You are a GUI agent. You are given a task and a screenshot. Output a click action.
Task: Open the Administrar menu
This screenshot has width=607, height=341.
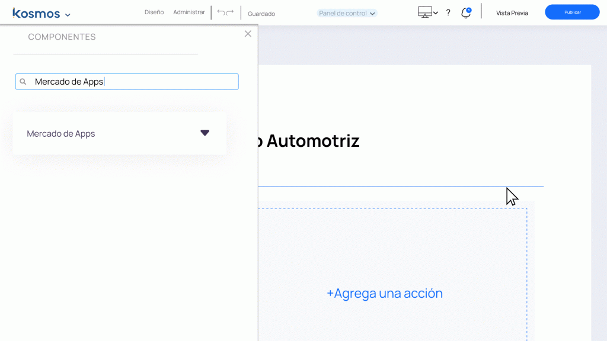189,12
